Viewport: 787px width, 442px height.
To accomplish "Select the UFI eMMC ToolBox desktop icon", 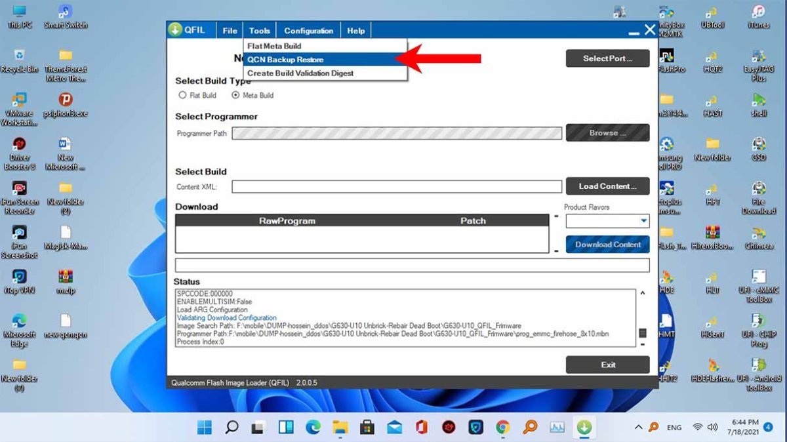I will (759, 286).
